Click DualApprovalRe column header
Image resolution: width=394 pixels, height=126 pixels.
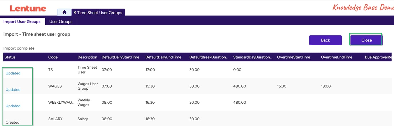(x=378, y=57)
